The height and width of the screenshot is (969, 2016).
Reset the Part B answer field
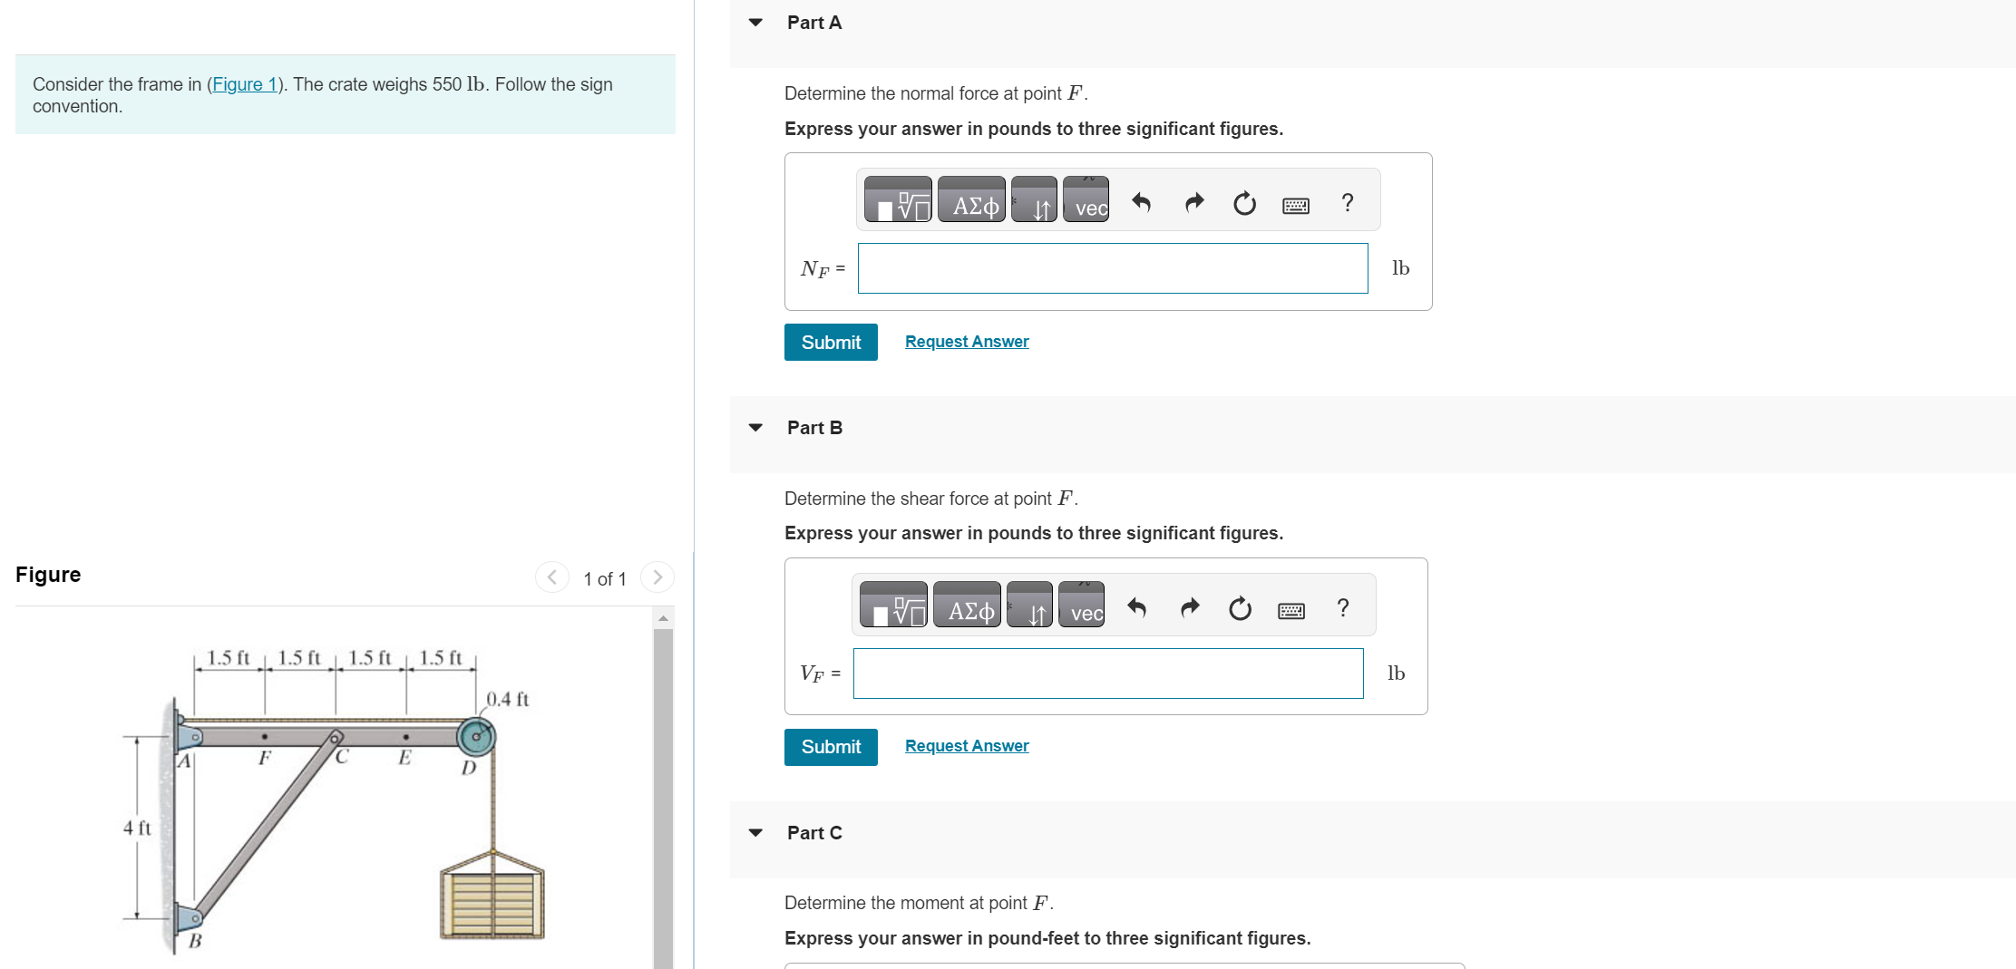pyautogui.click(x=1240, y=608)
